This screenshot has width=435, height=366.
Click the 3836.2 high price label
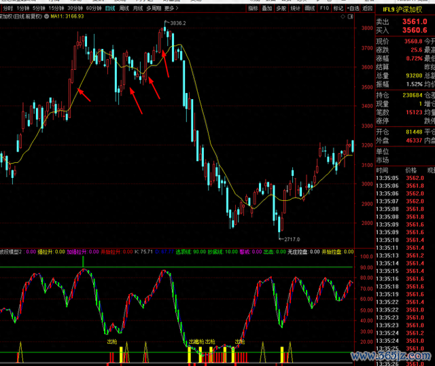click(178, 23)
